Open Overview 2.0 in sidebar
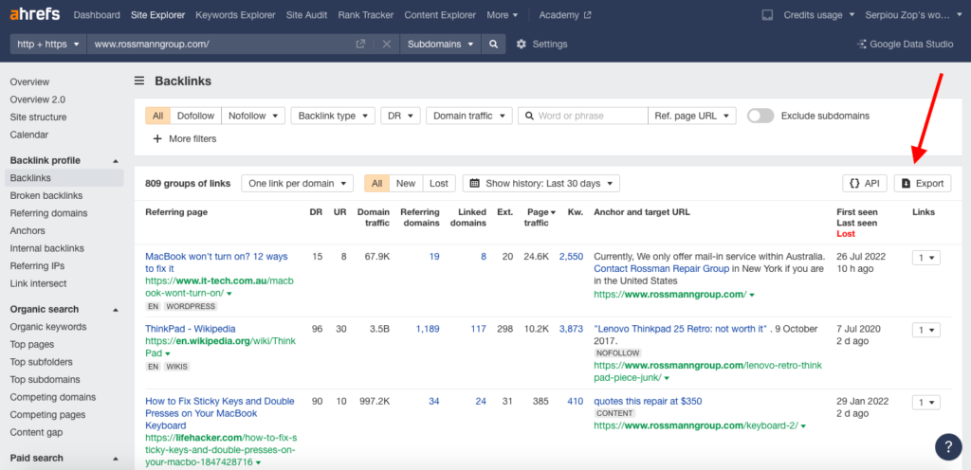Viewport: 971px width, 470px height. (x=38, y=99)
